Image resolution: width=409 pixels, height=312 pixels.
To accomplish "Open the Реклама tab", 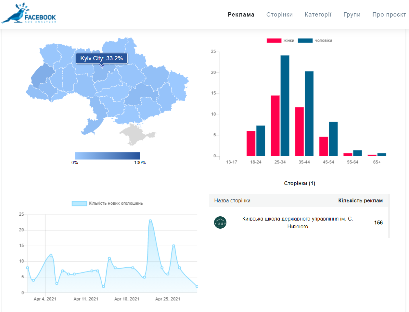I will click(241, 15).
